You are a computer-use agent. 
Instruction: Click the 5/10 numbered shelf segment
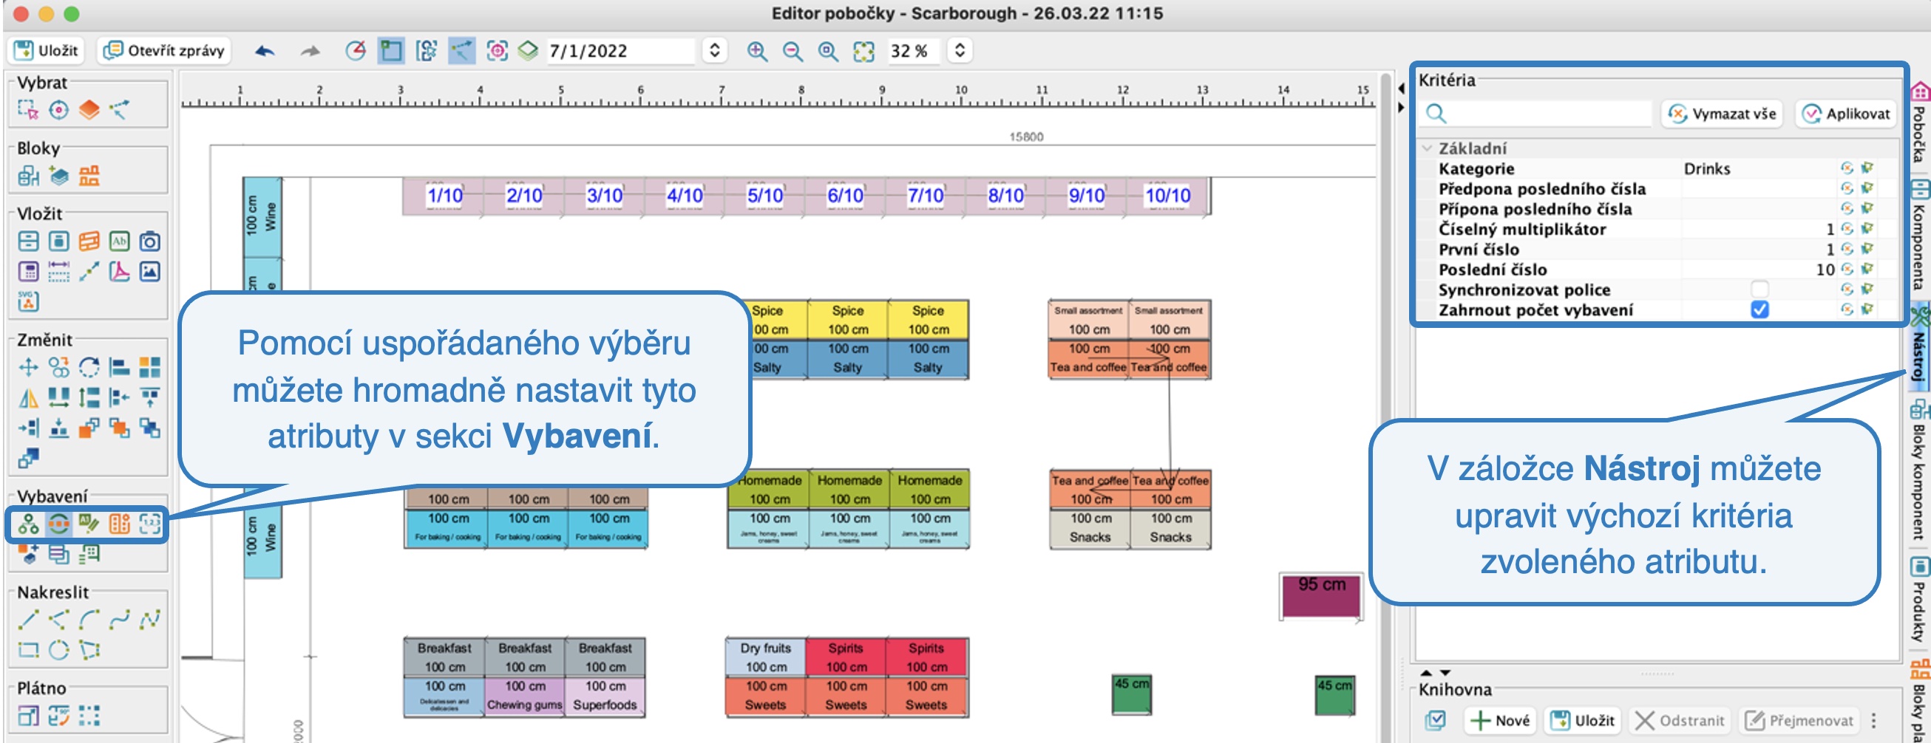pos(765,196)
